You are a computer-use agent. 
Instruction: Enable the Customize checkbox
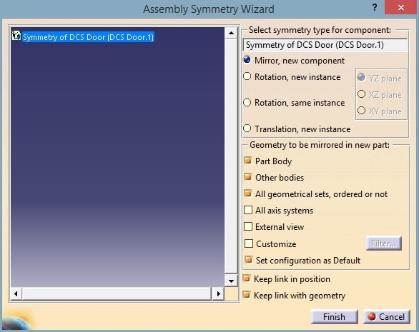click(249, 243)
